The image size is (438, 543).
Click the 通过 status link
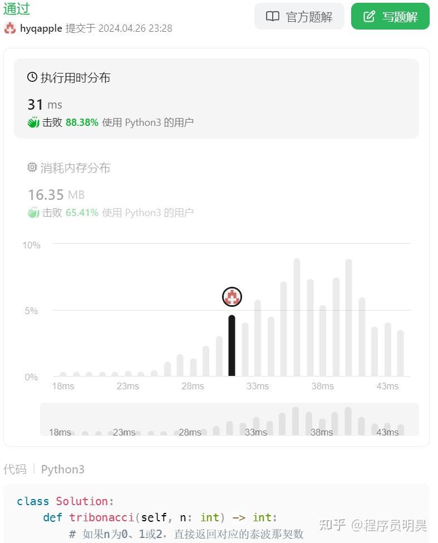coord(17,9)
